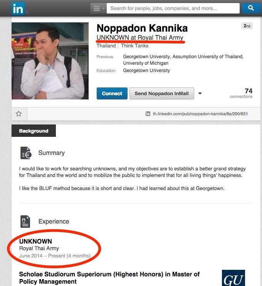
Task: Click Georgetown University in Education row
Action: (146, 71)
